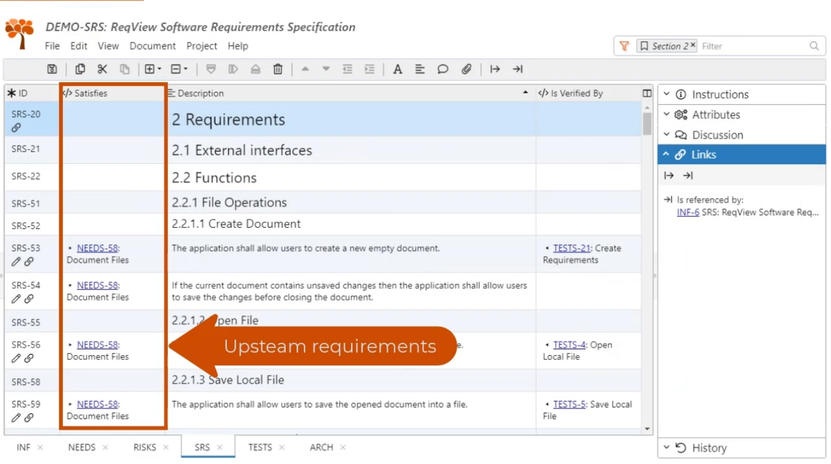Image resolution: width=831 pixels, height=464 pixels.
Task: Click the Copy icon in toolbar
Action: [x=80, y=69]
